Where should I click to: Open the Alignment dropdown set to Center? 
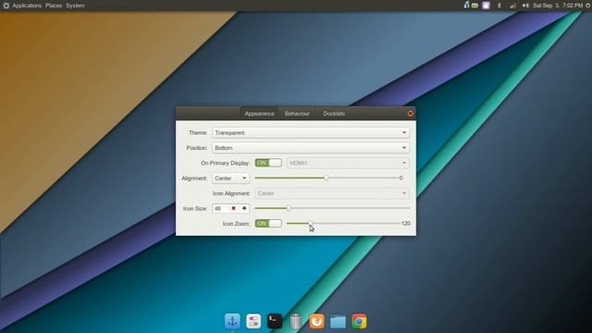[x=230, y=178]
